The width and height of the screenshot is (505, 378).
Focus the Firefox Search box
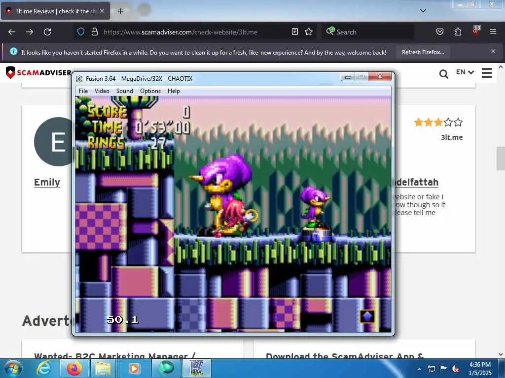[x=368, y=32]
